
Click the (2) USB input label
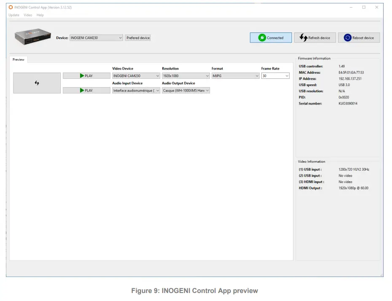pyautogui.click(x=310, y=176)
